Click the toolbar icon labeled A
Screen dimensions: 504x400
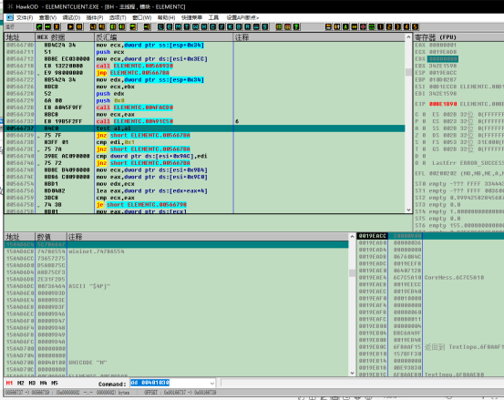pyautogui.click(x=345, y=27)
